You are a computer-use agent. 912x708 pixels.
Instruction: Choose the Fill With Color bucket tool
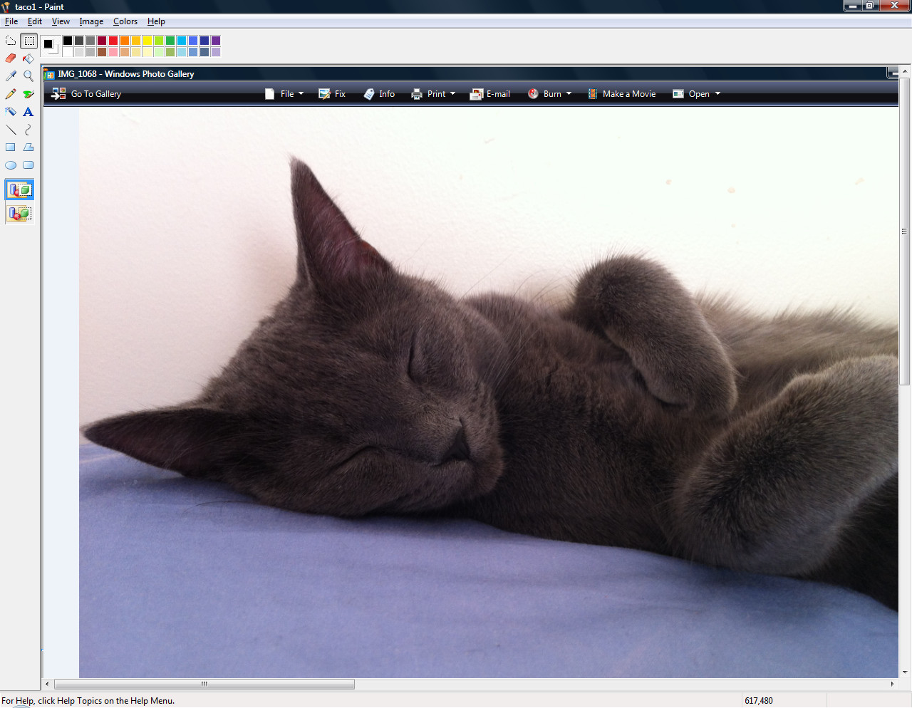pyautogui.click(x=28, y=58)
